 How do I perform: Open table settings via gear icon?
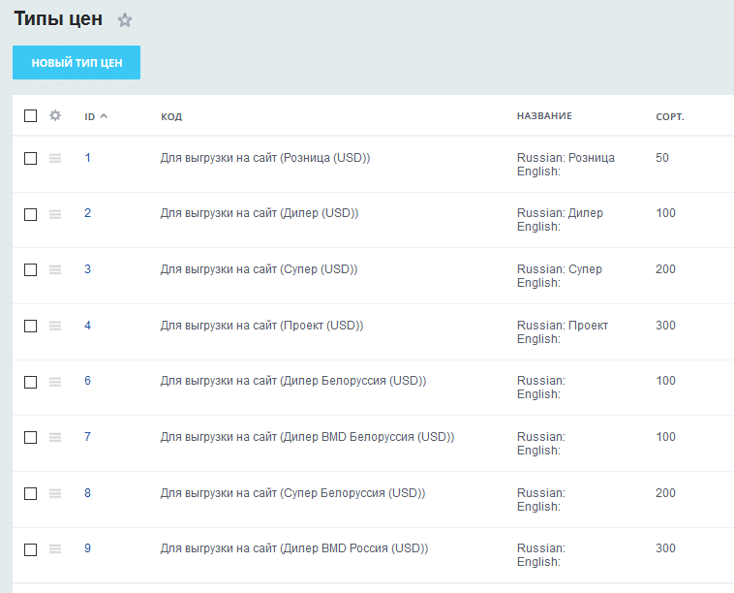tap(55, 115)
